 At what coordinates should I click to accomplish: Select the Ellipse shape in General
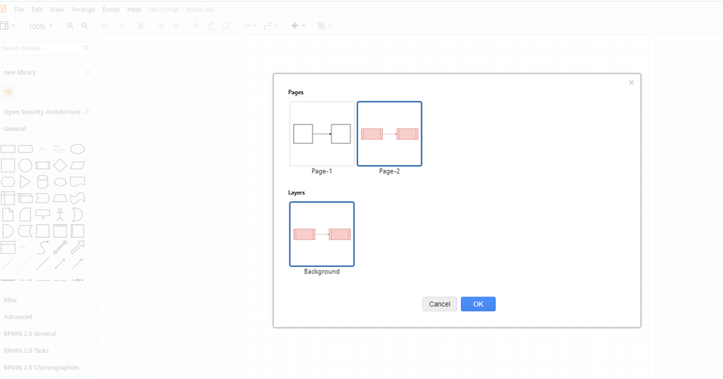coord(77,149)
